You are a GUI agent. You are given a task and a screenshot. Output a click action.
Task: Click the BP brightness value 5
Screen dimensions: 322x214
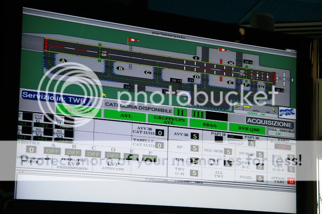(x=194, y=148)
